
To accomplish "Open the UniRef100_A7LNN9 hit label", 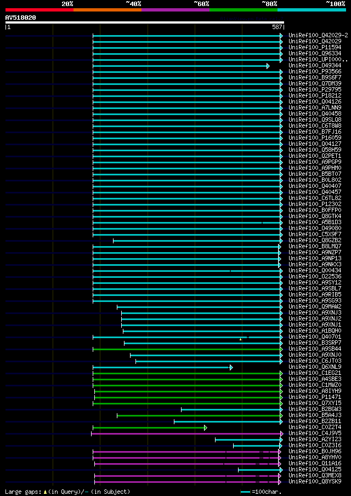I will [315, 108].
